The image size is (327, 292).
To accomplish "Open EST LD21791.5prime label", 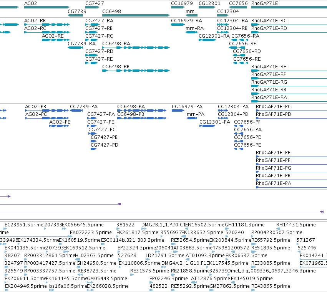I will click(x=165, y=255).
